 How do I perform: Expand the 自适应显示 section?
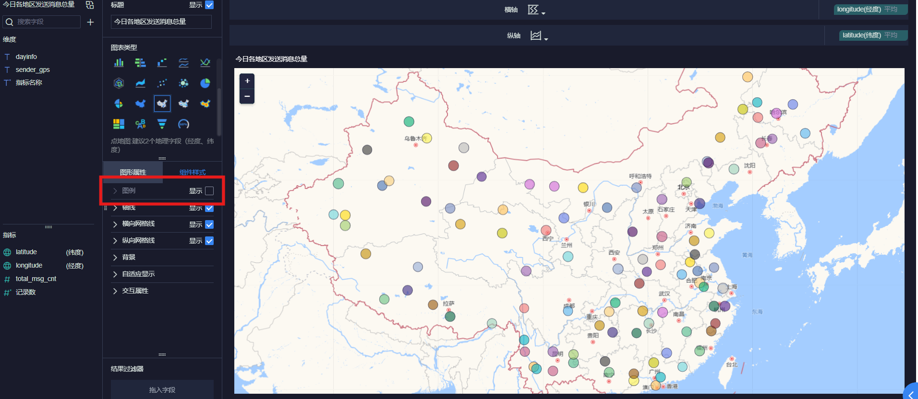coord(115,274)
